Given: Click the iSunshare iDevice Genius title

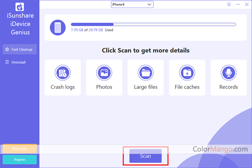Looking at the screenshot, I should tap(20, 24).
